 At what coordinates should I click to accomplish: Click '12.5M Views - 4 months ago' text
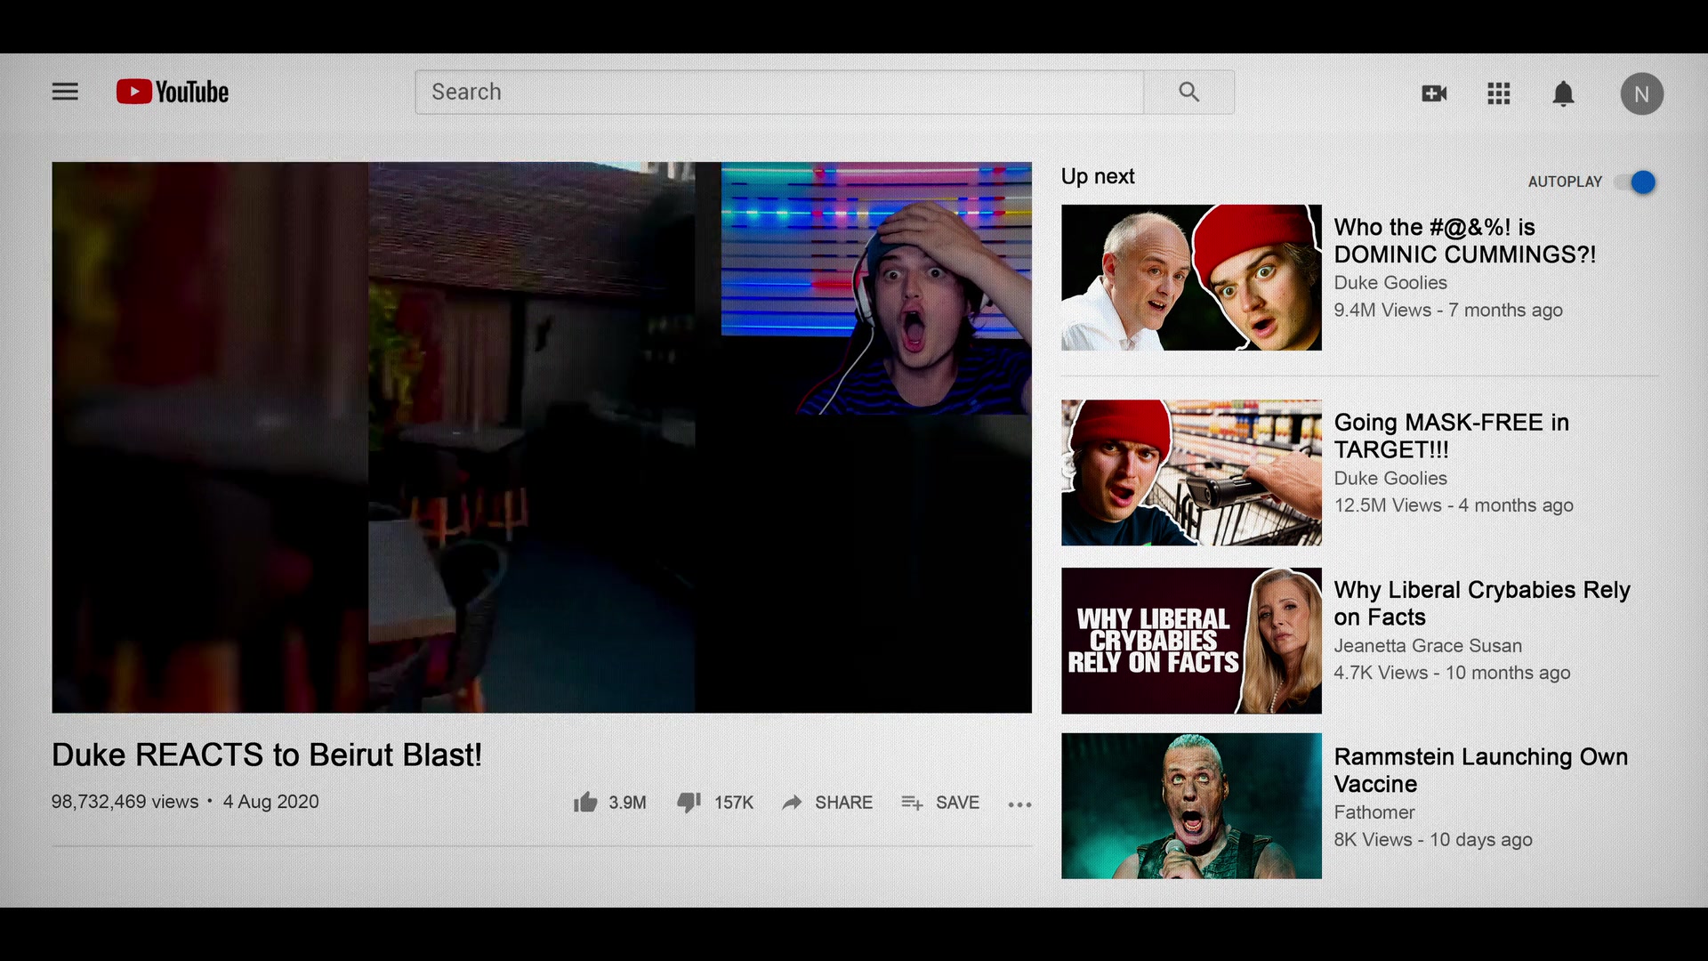(1454, 505)
